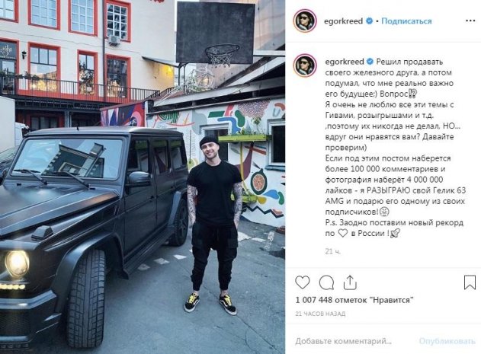
Task: Open the three-dot more options menu
Action: click(470, 21)
